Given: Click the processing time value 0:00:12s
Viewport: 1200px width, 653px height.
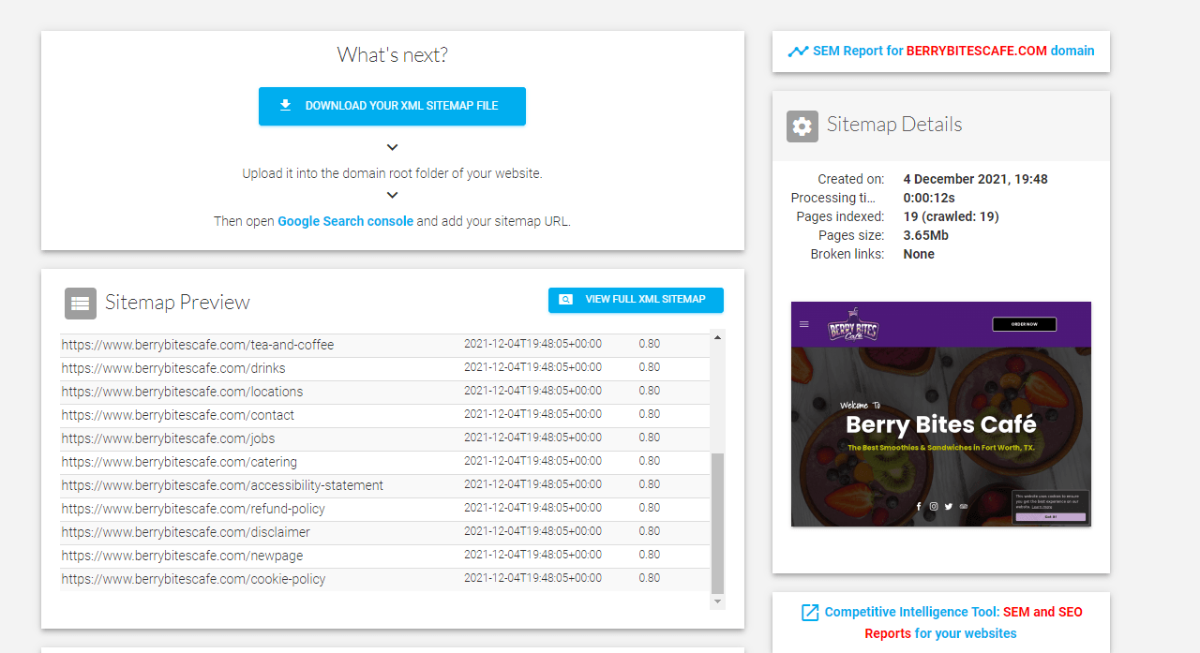Looking at the screenshot, I should (x=929, y=198).
